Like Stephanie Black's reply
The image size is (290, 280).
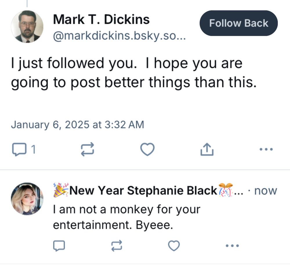coord(174,246)
